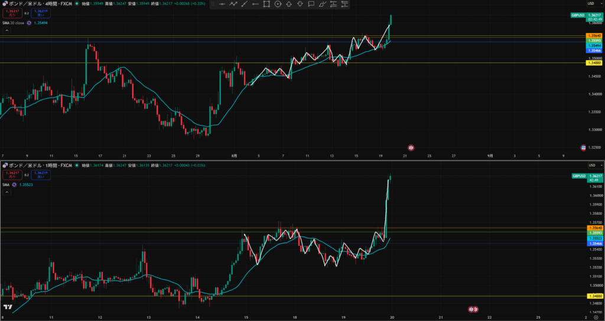Click 8月 label on upper time axis
Viewport: 605px width, 321px height.
pyautogui.click(x=234, y=156)
